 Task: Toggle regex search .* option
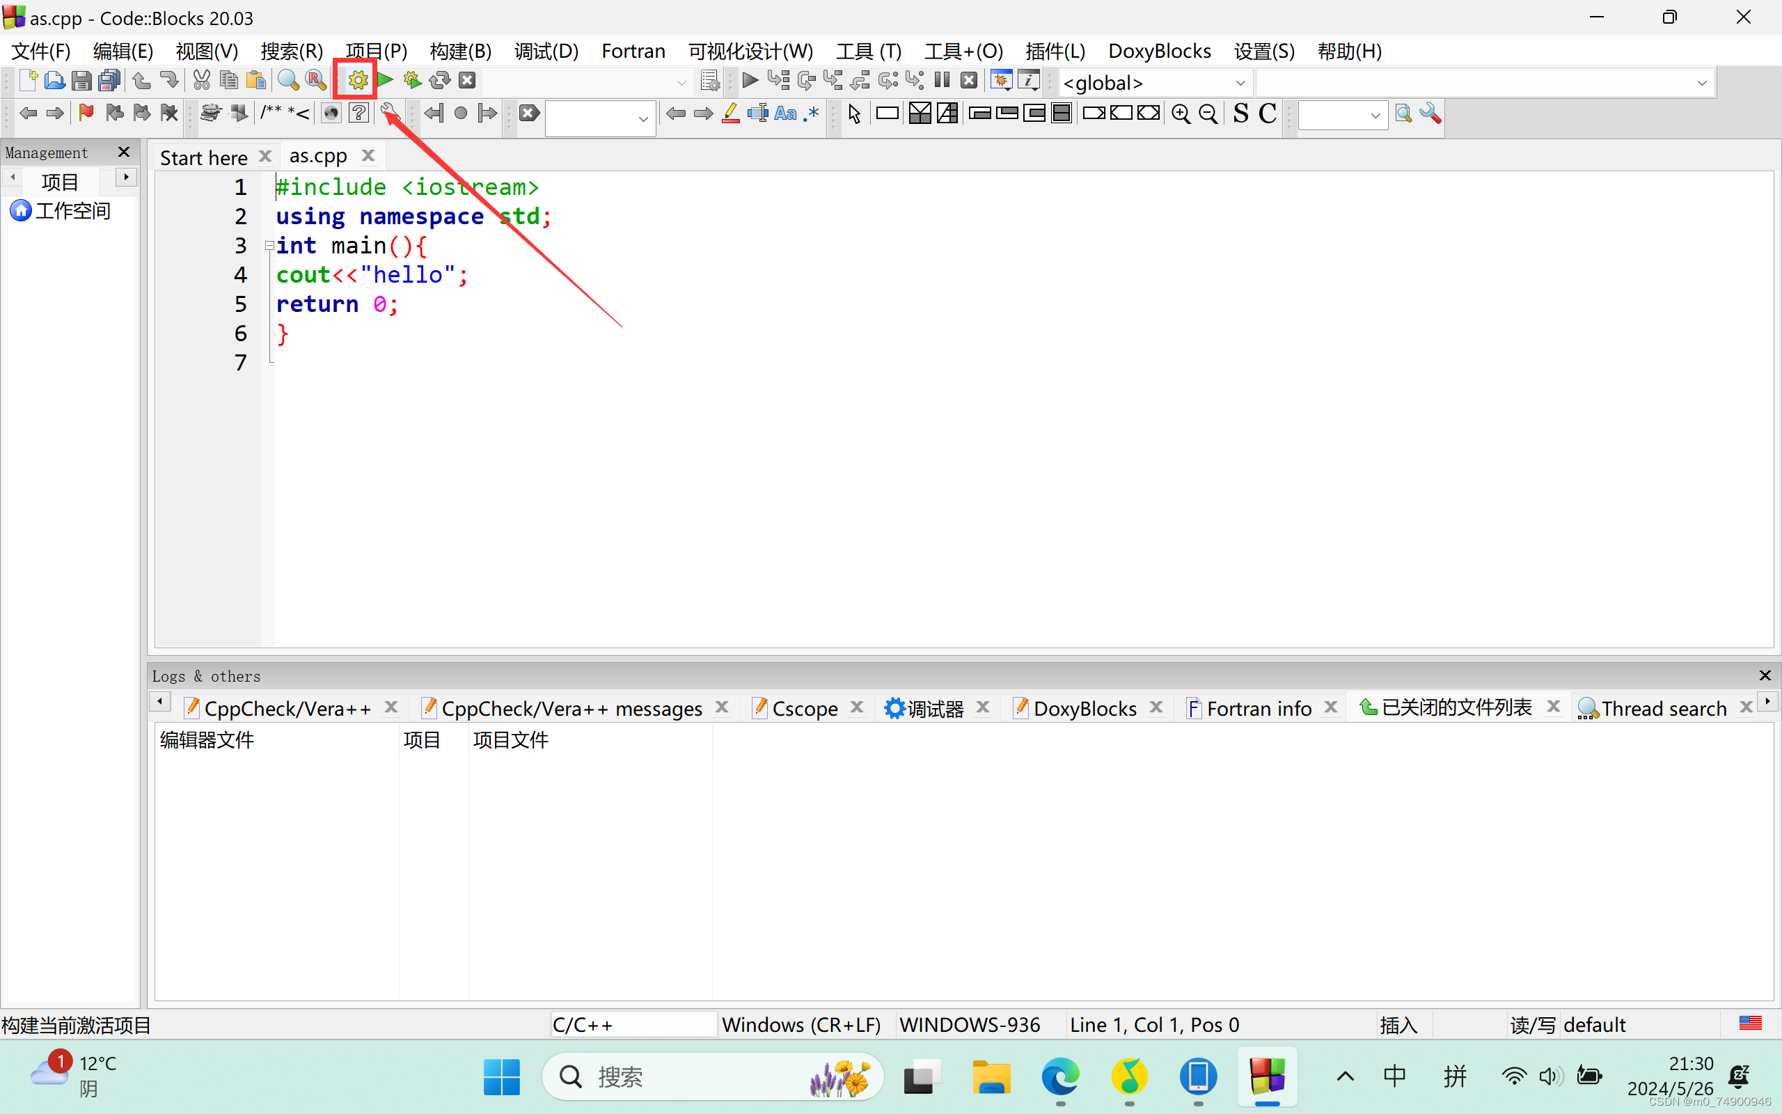[812, 113]
